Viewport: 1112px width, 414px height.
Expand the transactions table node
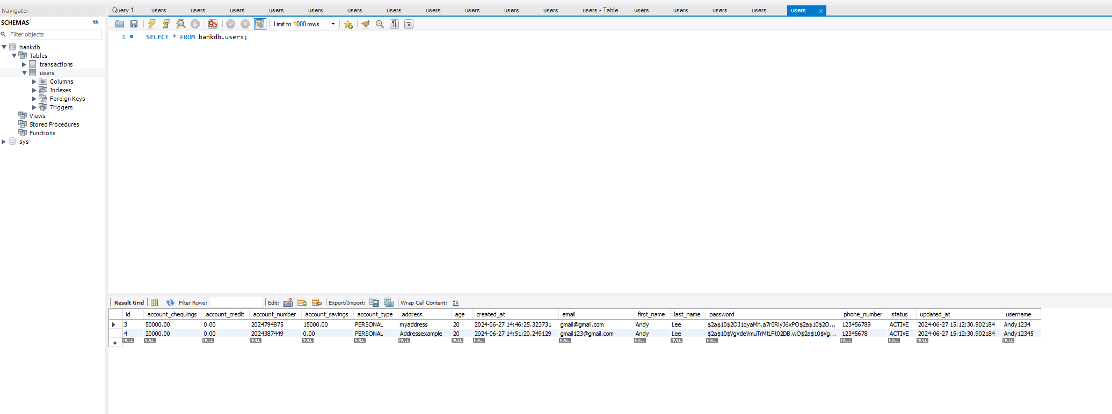pyautogui.click(x=24, y=64)
